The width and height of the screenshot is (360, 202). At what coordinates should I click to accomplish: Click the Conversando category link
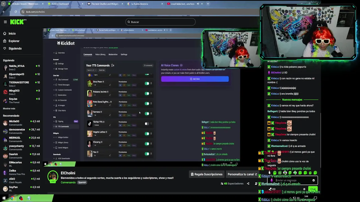[x=68, y=182]
